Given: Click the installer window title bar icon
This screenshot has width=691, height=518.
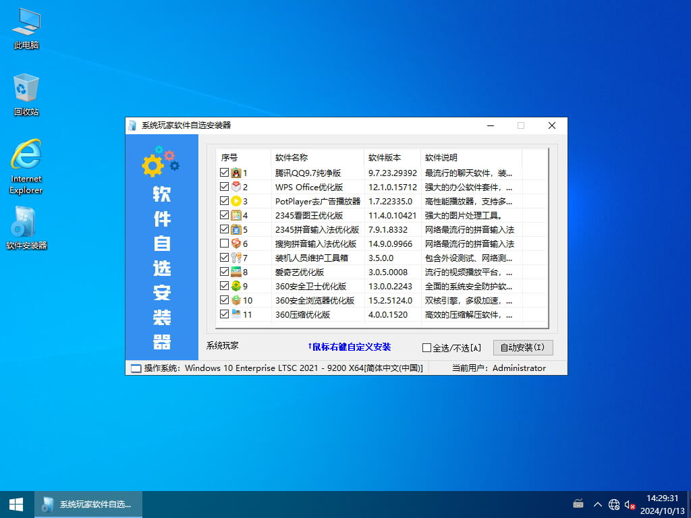Looking at the screenshot, I should tap(132, 125).
